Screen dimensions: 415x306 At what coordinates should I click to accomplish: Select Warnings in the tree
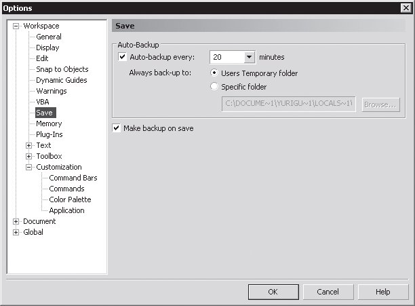[52, 91]
